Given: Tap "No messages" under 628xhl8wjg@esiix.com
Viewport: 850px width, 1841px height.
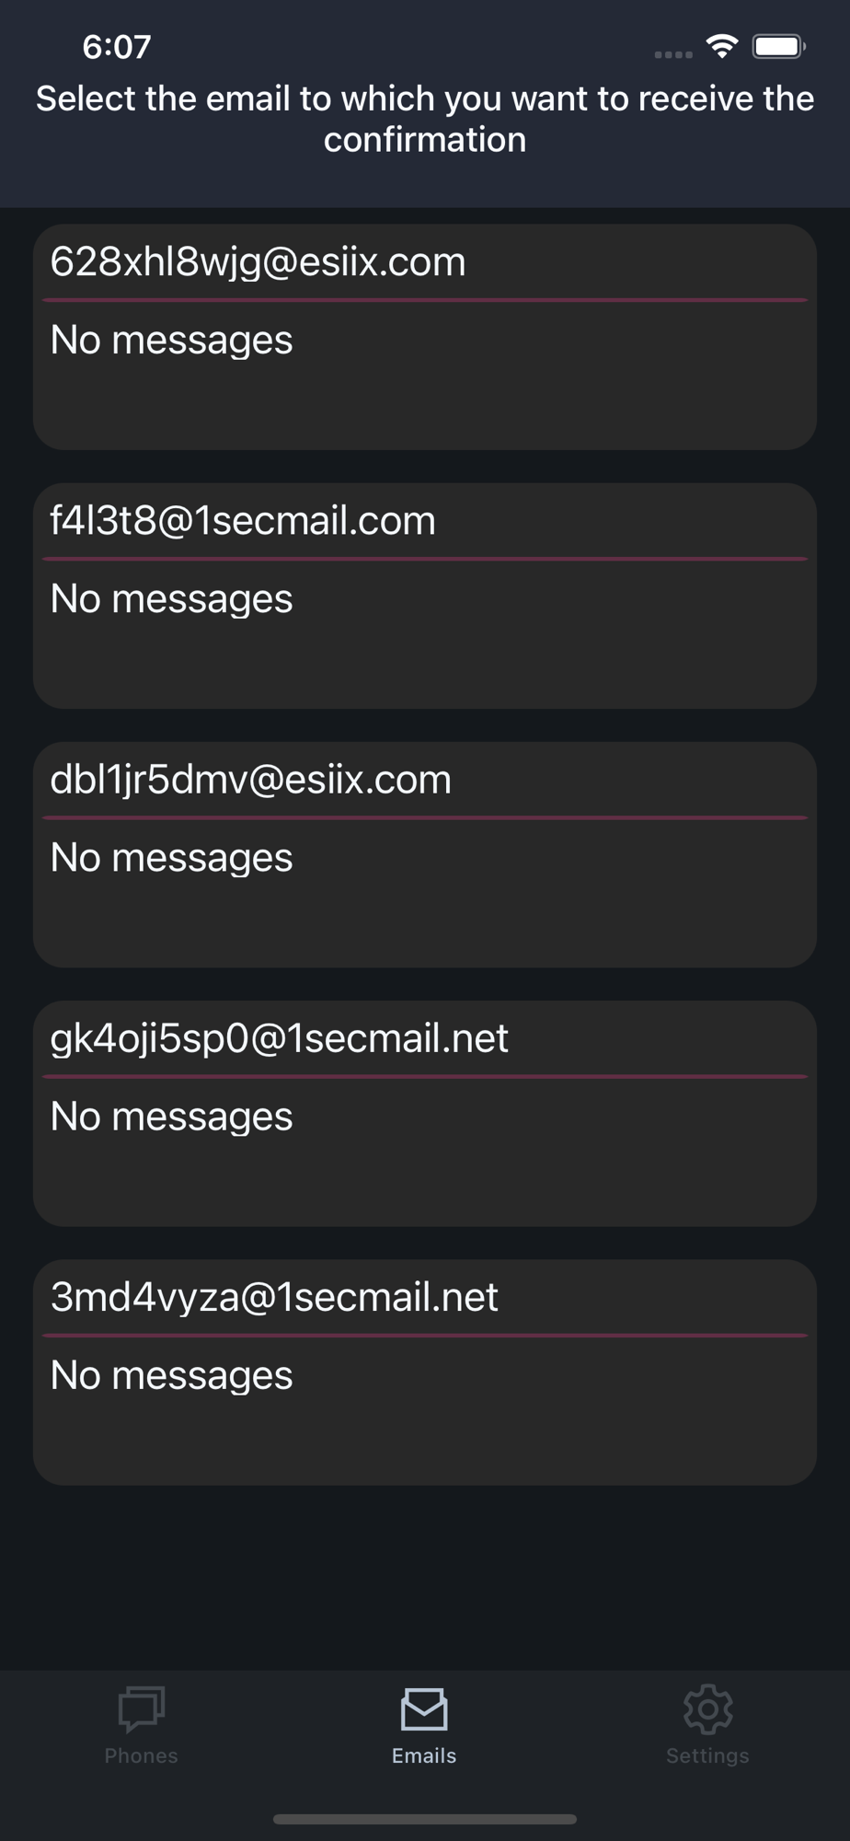Looking at the screenshot, I should tap(172, 340).
